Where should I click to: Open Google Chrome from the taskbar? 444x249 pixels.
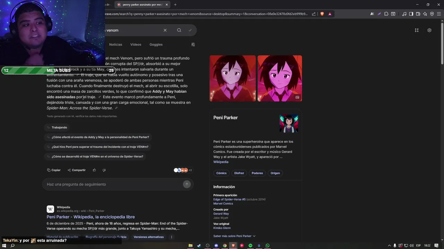click(x=225, y=246)
